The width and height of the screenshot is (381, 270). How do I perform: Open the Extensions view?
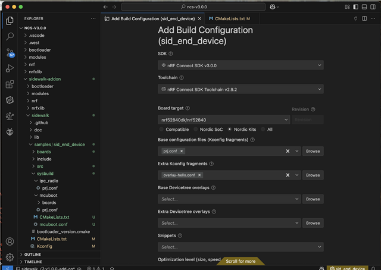(x=10, y=84)
